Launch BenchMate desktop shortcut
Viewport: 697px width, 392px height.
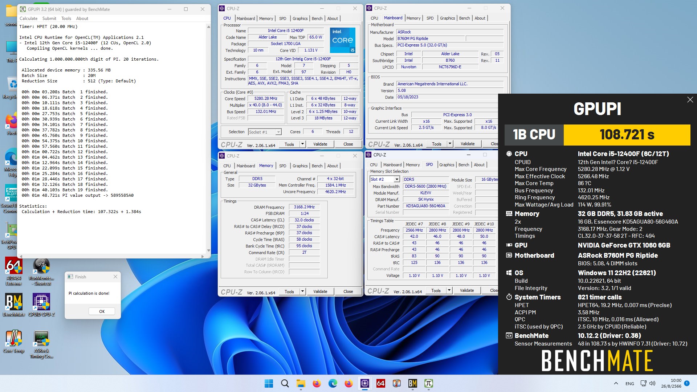14,305
